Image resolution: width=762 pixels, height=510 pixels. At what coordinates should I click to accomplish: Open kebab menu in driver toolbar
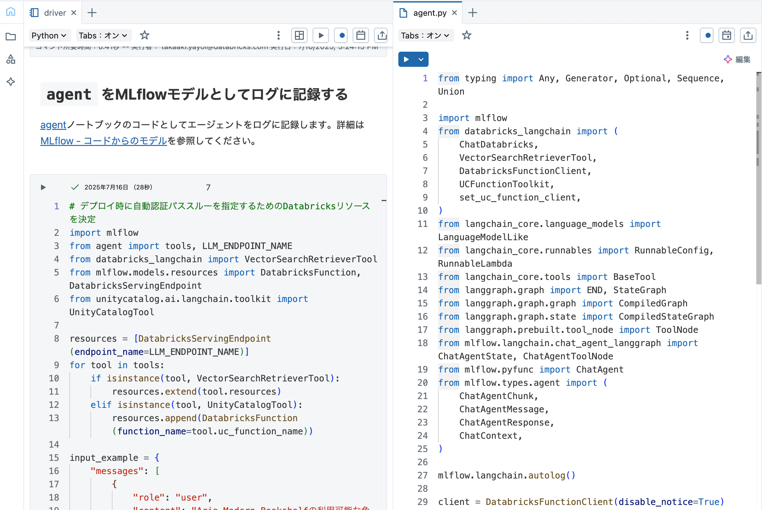(278, 35)
